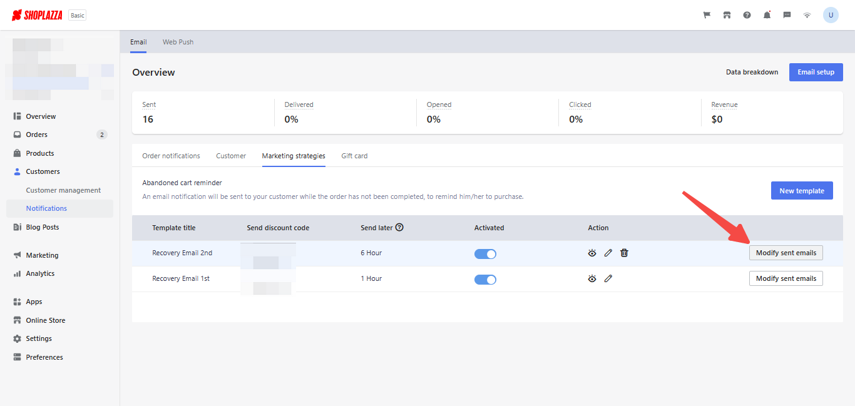Delete Recovery Email 2nd with trash icon
Image resolution: width=855 pixels, height=406 pixels.
point(624,253)
